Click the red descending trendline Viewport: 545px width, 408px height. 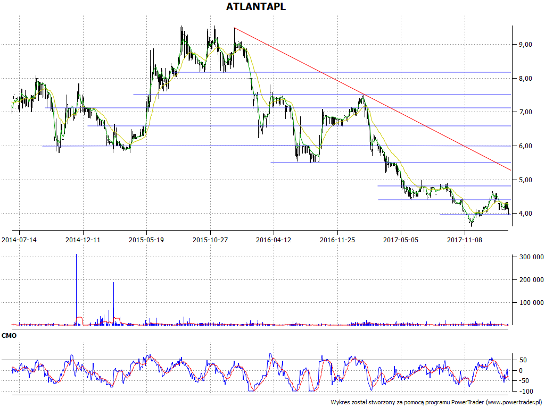click(372, 99)
